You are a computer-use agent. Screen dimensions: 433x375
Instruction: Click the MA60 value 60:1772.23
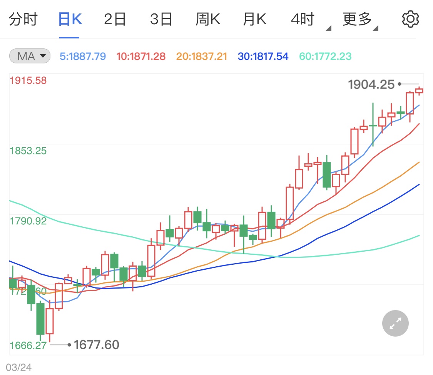pyautogui.click(x=325, y=56)
